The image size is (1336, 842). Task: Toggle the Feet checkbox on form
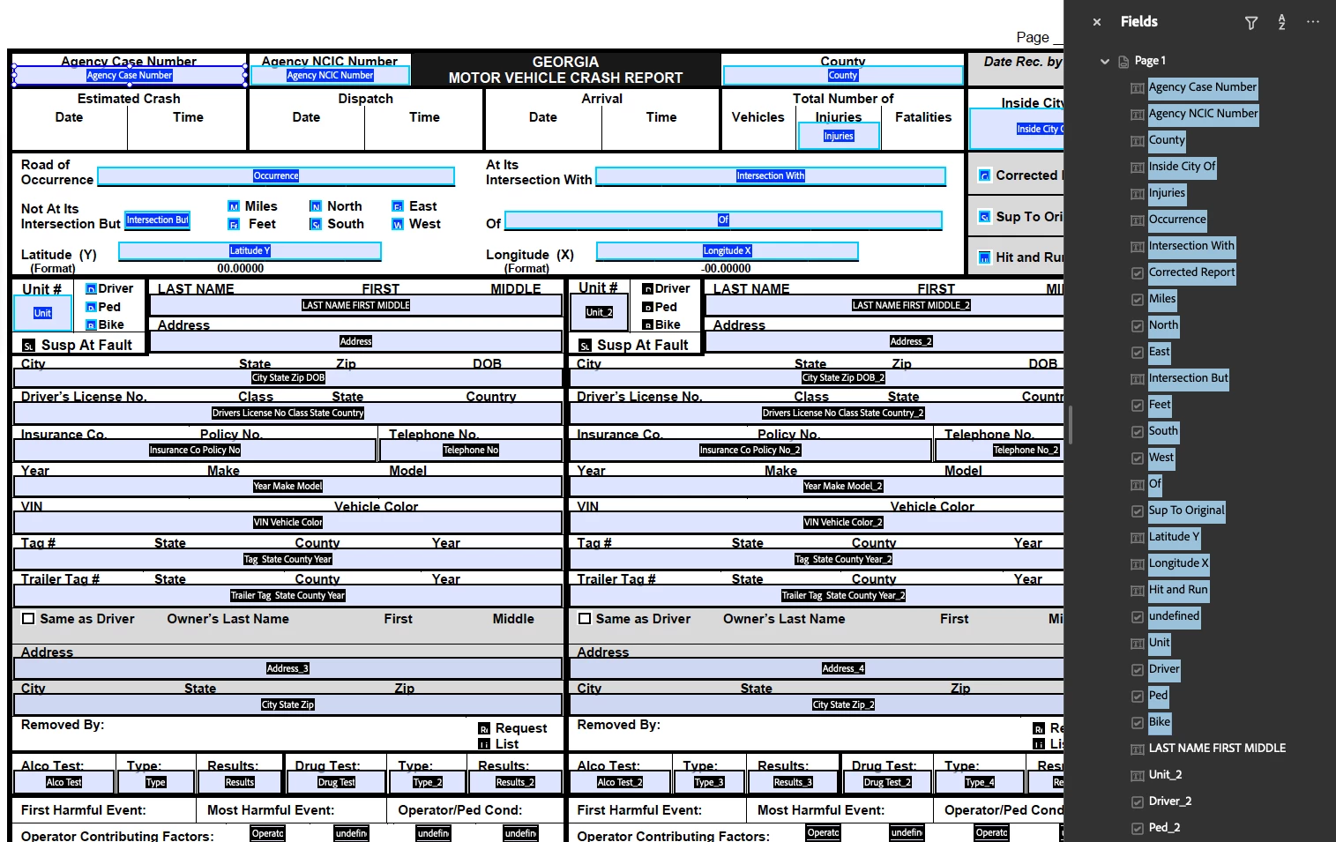click(234, 225)
